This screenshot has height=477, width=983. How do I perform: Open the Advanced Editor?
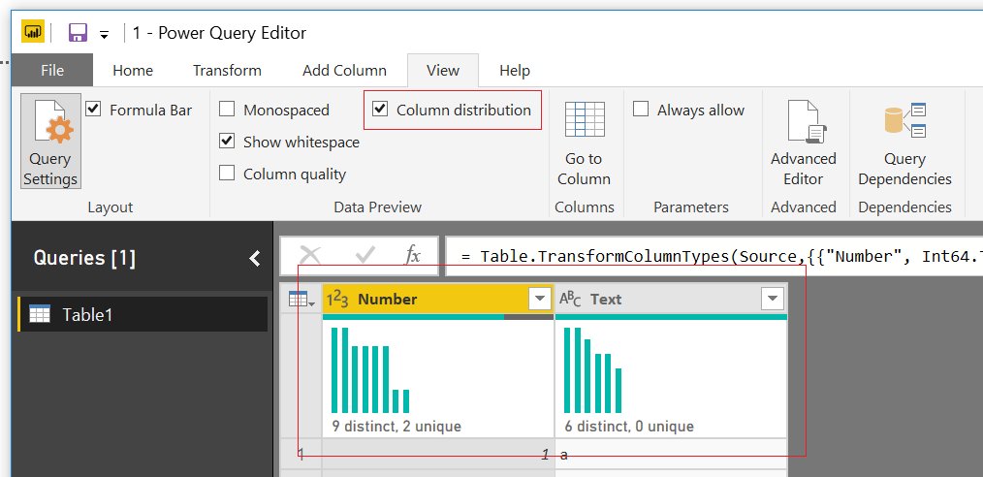[804, 143]
